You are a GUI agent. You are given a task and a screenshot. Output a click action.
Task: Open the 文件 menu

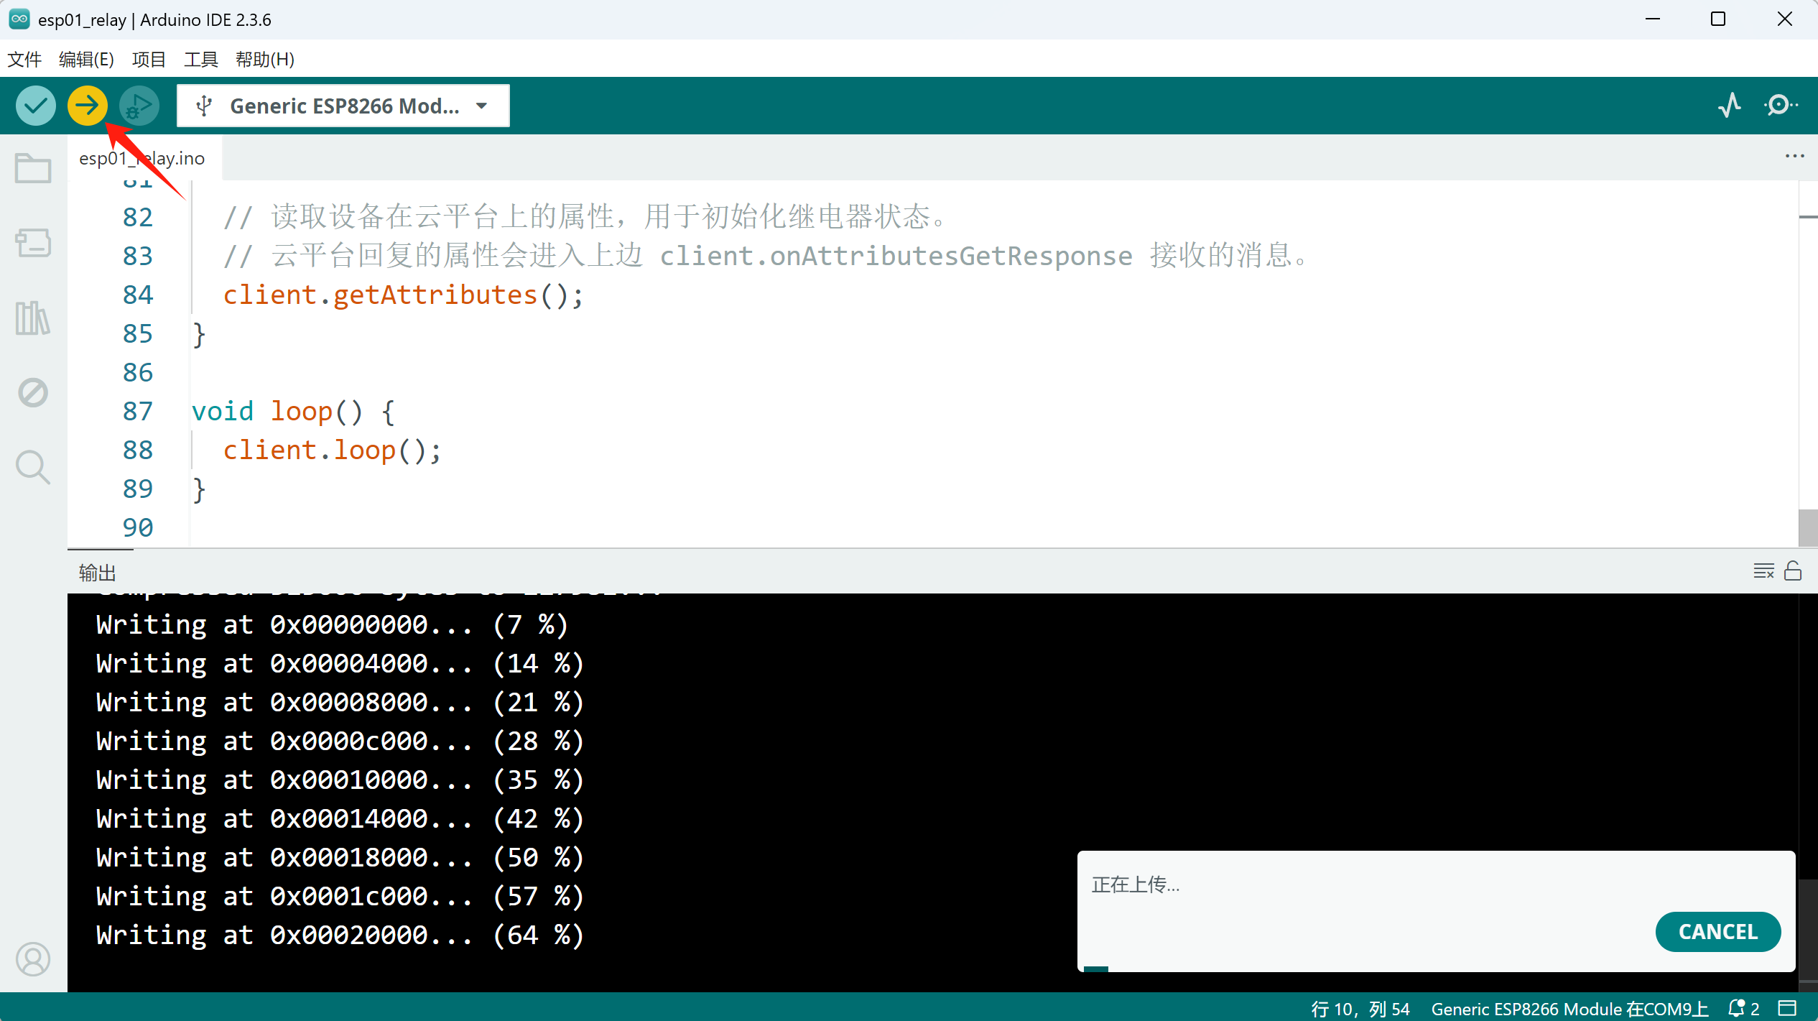tap(24, 60)
